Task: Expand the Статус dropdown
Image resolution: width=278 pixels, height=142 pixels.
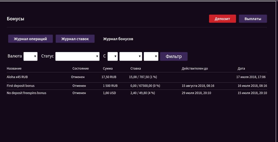Action: pos(77,56)
